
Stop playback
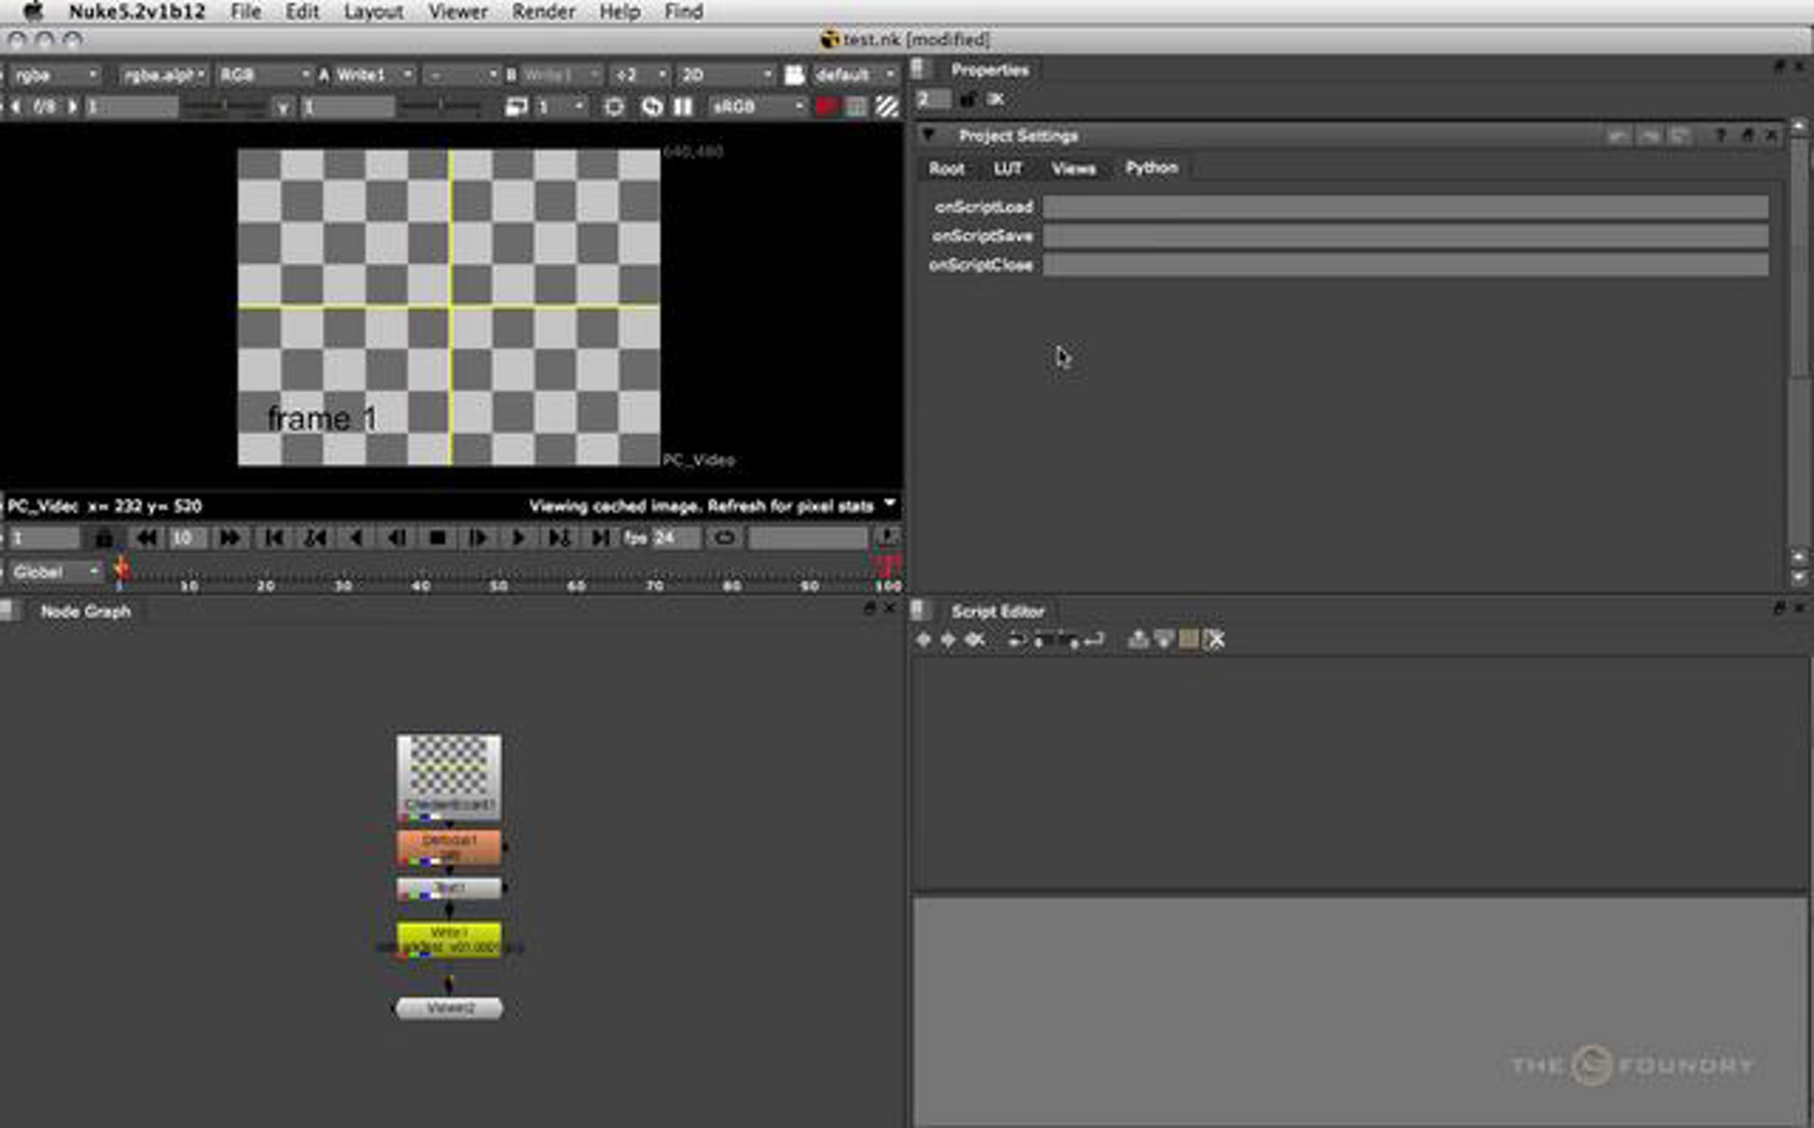pos(438,538)
